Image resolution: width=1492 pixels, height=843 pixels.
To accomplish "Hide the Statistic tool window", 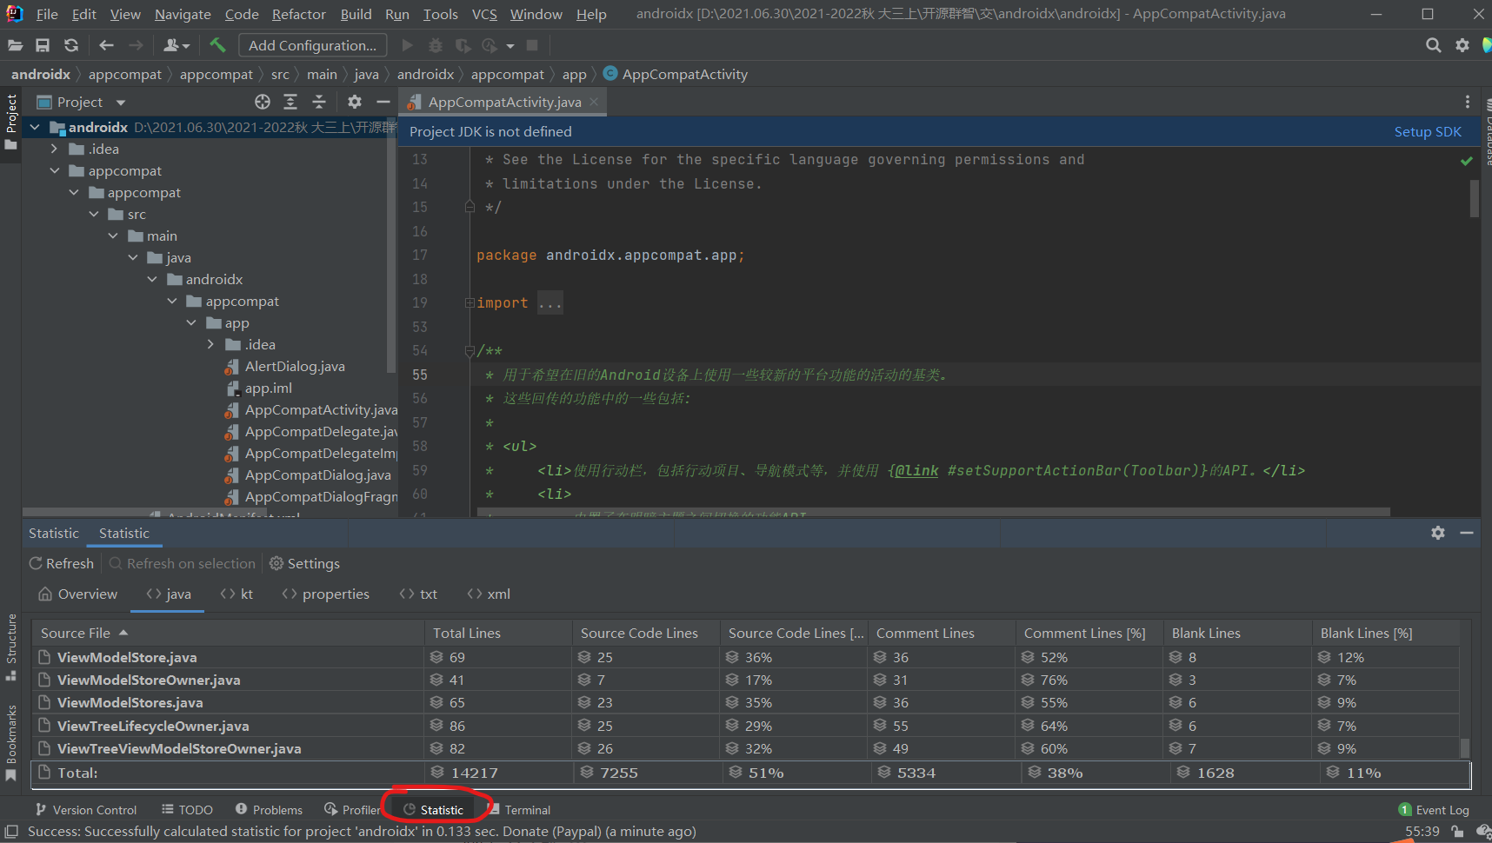I will (1467, 533).
